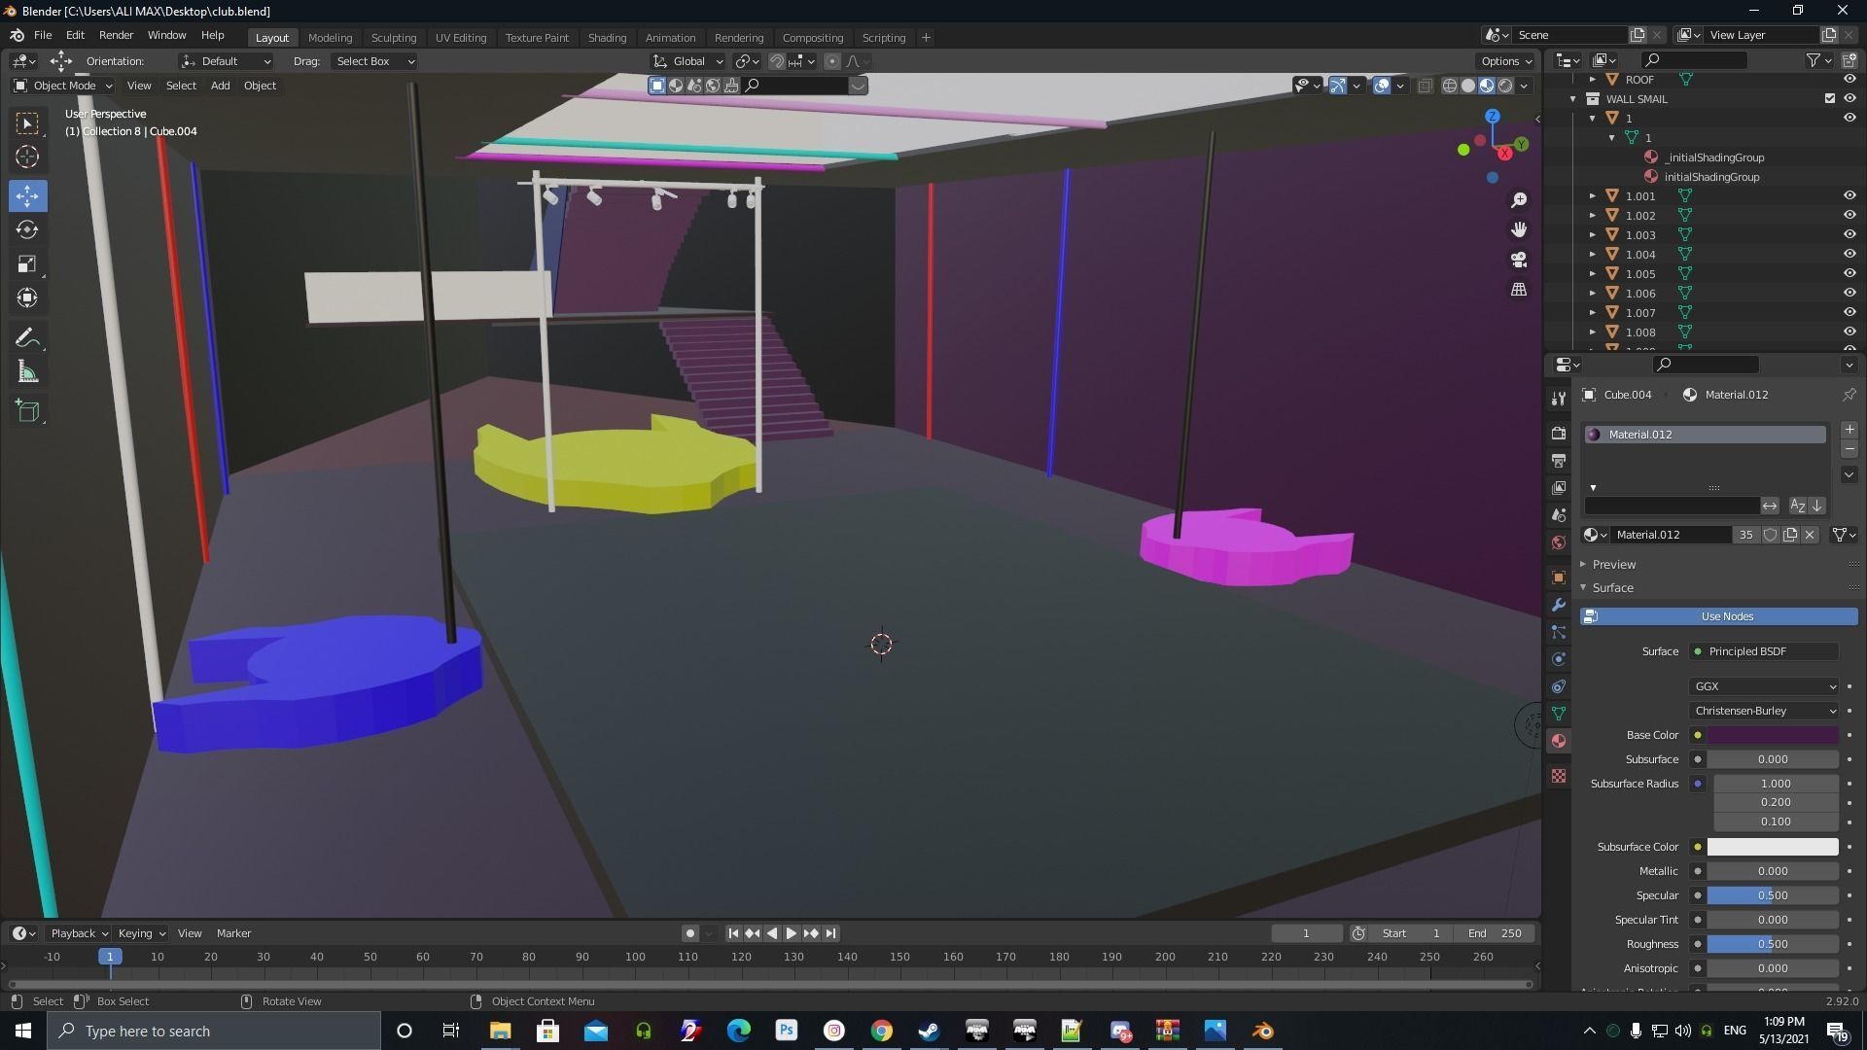Open GGX distribution dropdown
1867x1050 pixels.
click(x=1764, y=686)
